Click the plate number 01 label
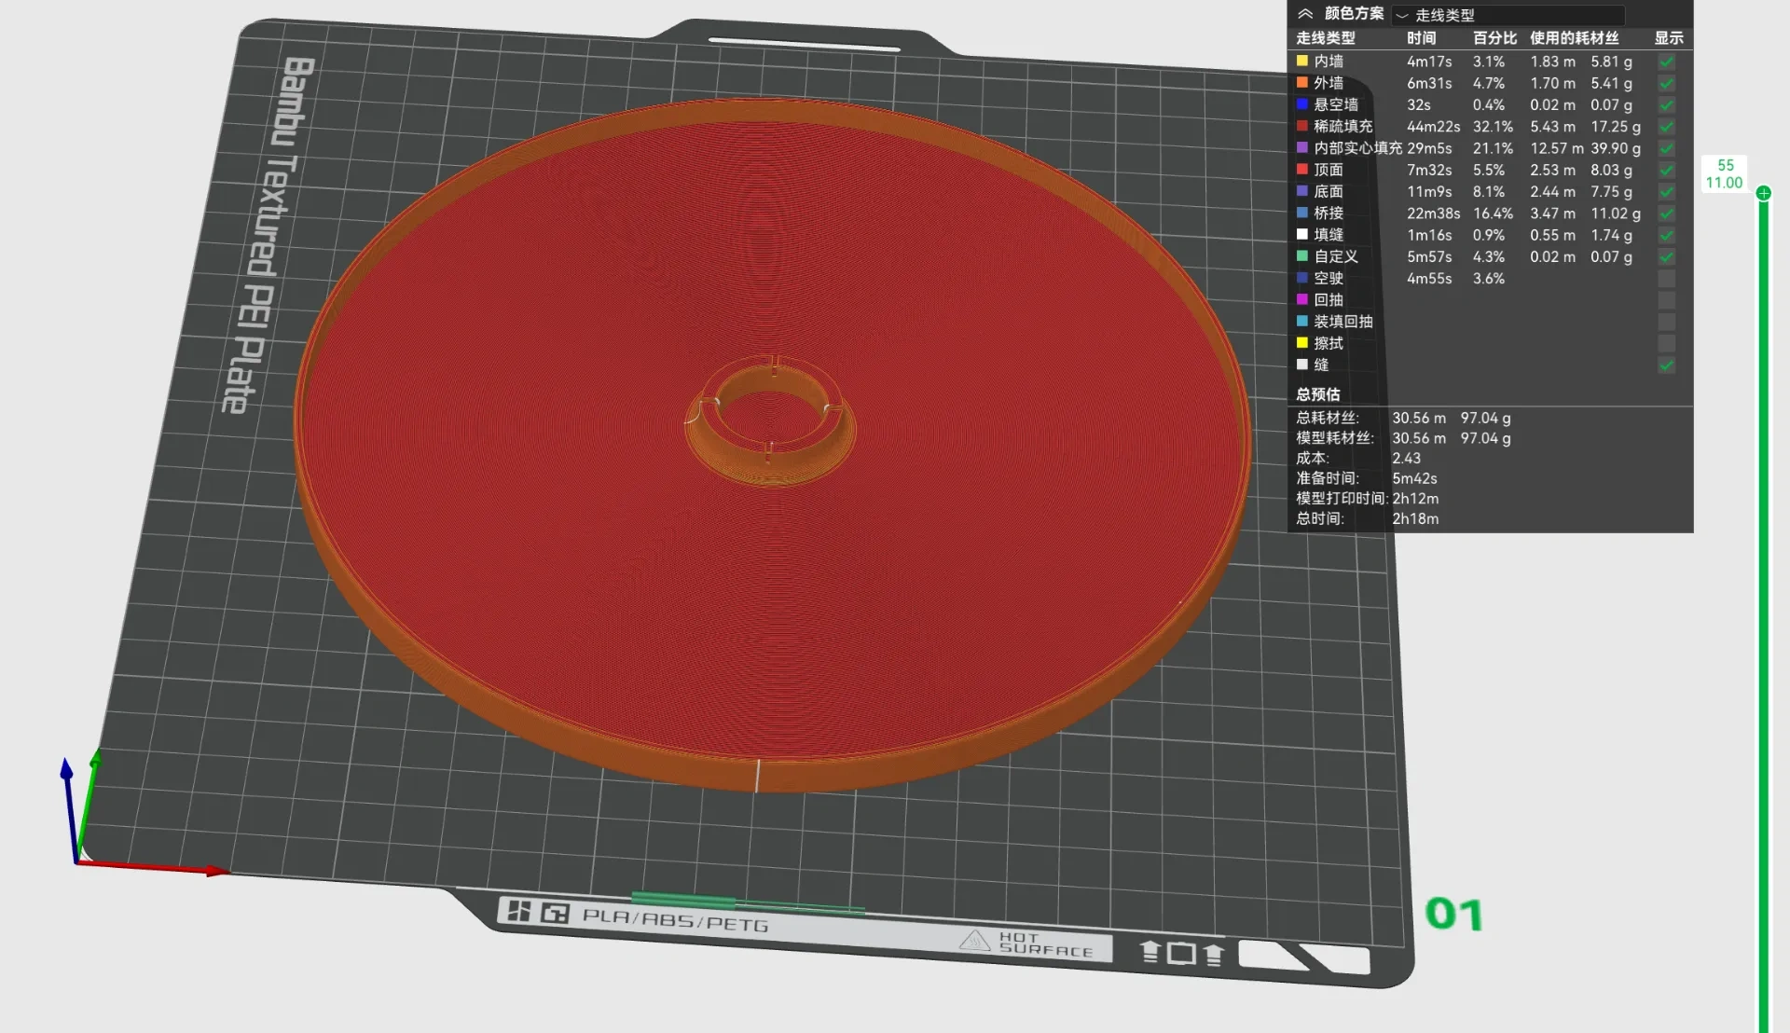The height and width of the screenshot is (1033, 1790). [x=1453, y=915]
